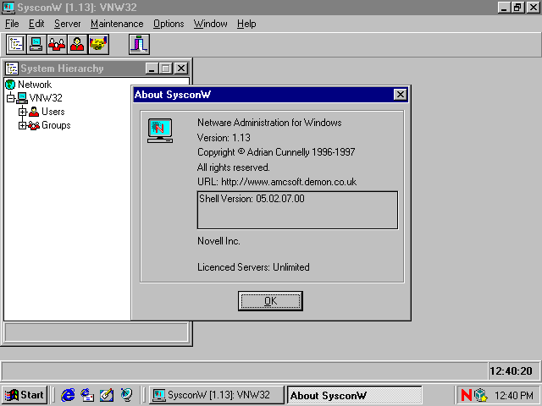
Task: Open the Window menu
Action: 211,24
